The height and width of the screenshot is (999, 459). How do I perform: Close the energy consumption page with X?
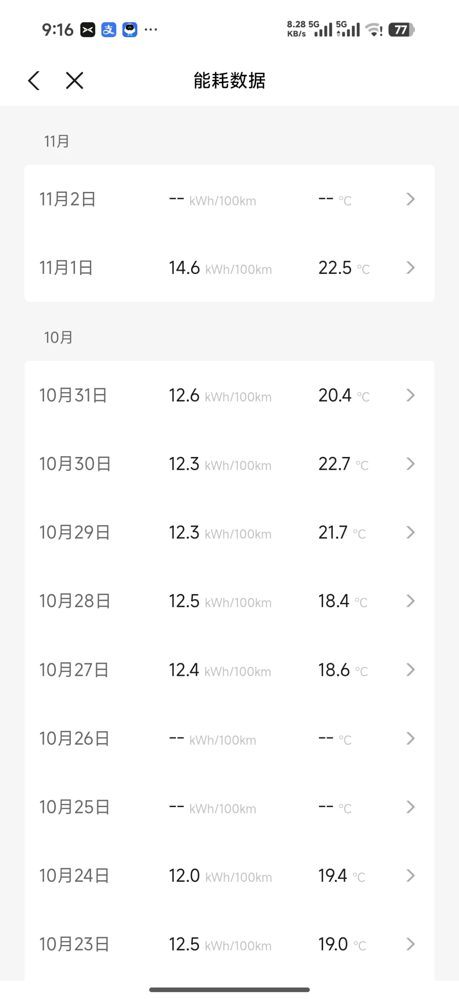(x=74, y=80)
